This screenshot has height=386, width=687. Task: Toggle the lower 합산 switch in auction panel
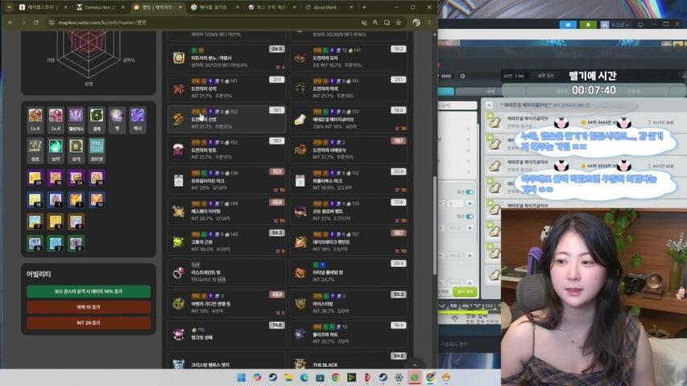coord(470,216)
